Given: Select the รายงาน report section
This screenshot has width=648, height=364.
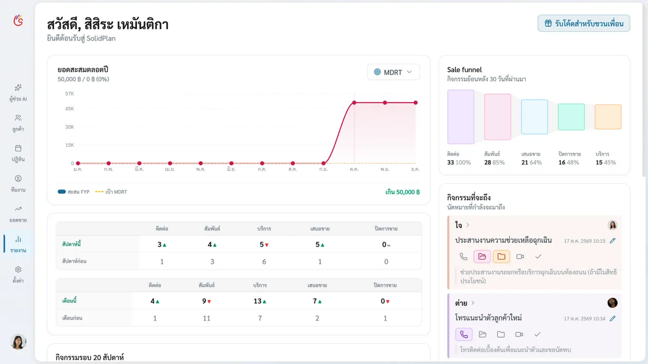Looking at the screenshot, I should pyautogui.click(x=18, y=244).
